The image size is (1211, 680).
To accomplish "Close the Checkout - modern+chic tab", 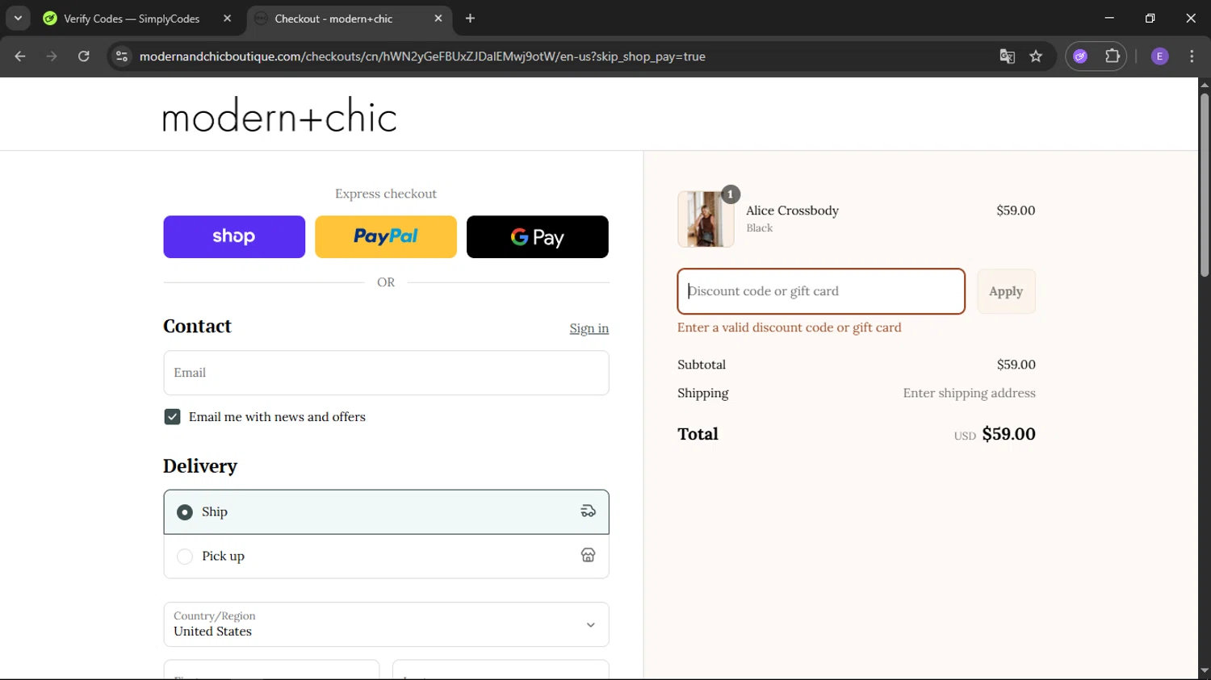I will click(438, 18).
